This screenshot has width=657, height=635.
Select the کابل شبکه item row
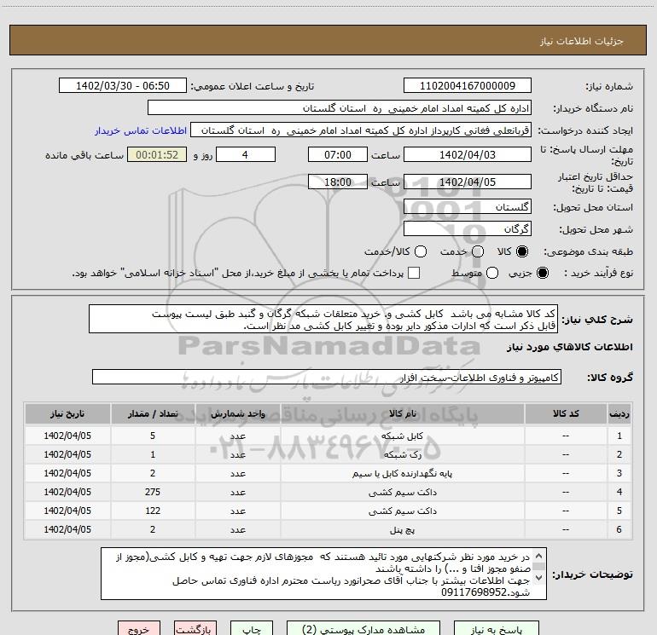tap(328, 436)
